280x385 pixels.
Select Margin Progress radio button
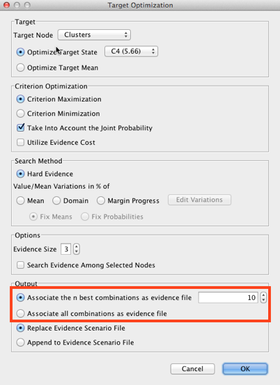[x=101, y=201]
